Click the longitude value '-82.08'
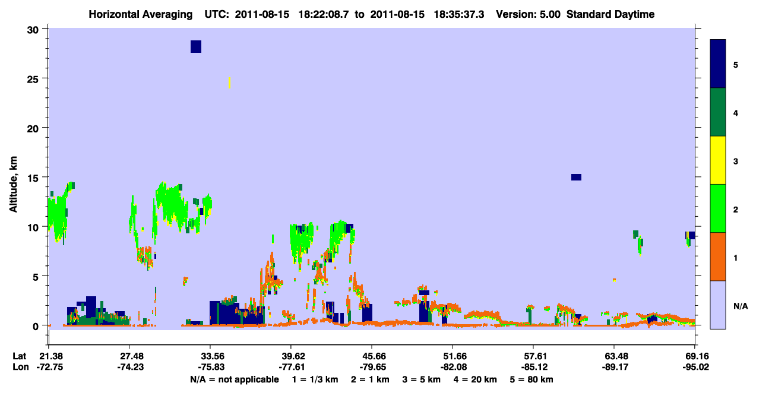772x396 pixels. [453, 367]
